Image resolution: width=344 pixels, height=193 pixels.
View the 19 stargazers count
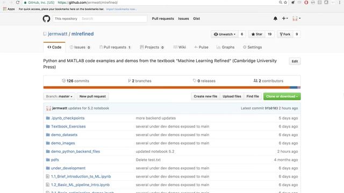pyautogui.click(x=270, y=34)
